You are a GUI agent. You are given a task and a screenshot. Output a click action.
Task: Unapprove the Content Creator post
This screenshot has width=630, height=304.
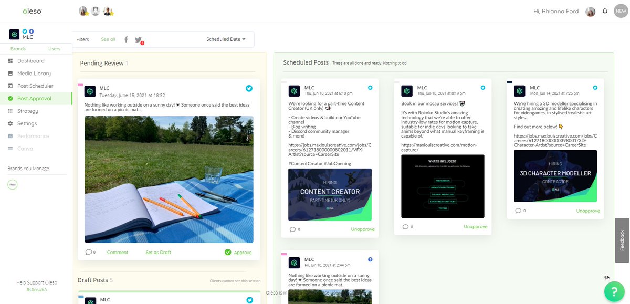[363, 229]
